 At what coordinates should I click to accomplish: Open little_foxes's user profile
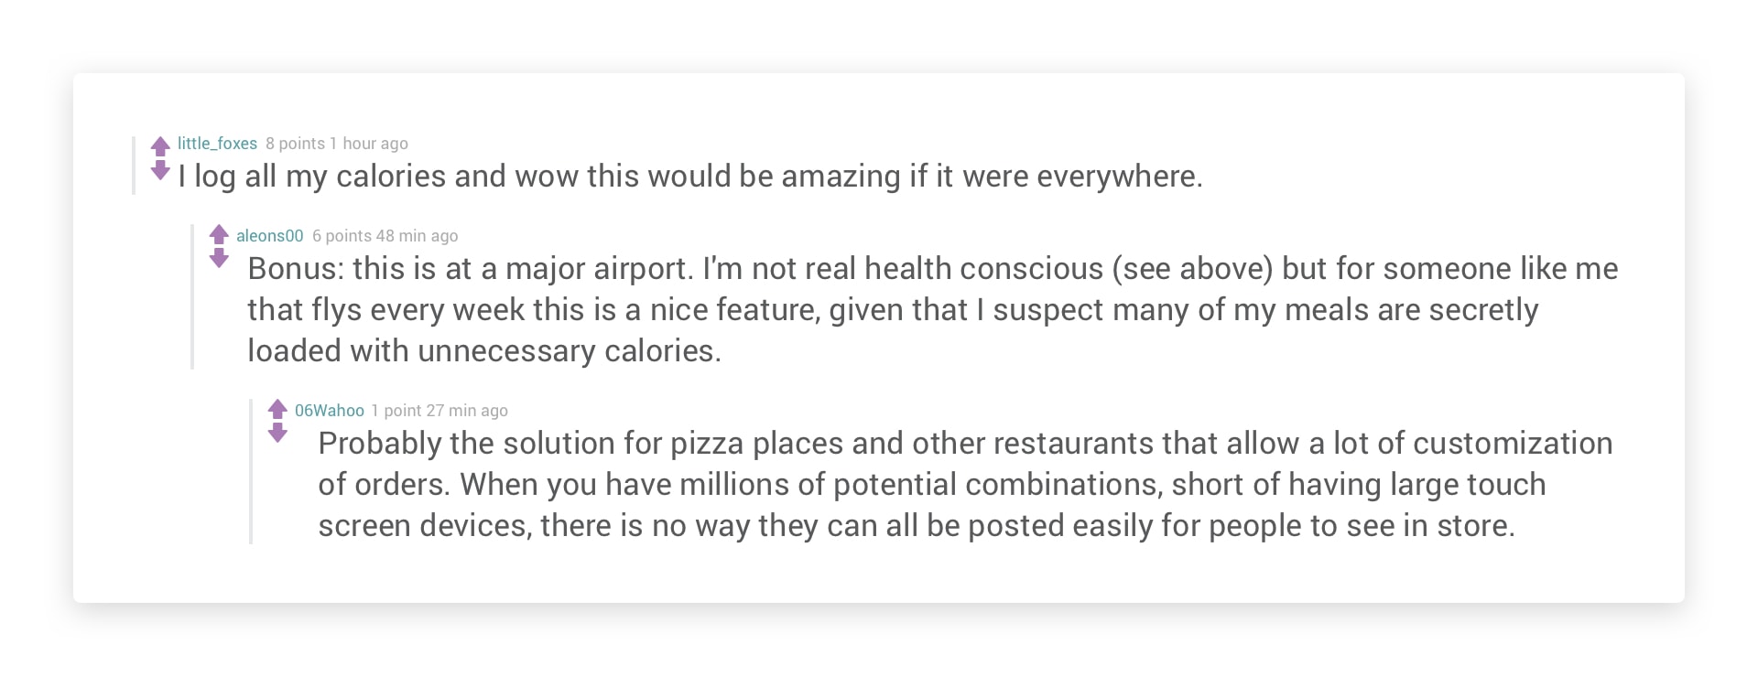(215, 144)
